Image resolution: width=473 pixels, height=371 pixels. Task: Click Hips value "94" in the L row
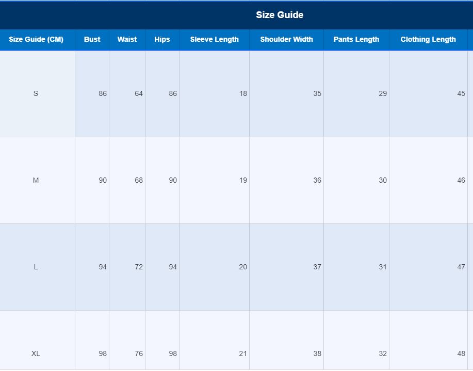click(173, 267)
